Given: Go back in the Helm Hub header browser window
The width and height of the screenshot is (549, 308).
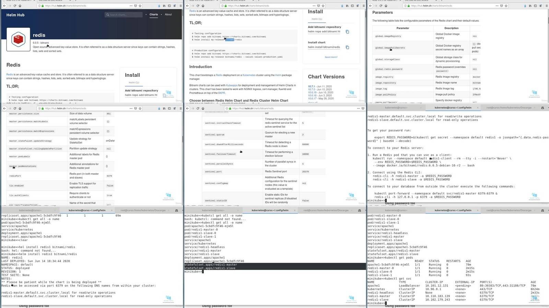Looking at the screenshot, I should click(4, 6).
